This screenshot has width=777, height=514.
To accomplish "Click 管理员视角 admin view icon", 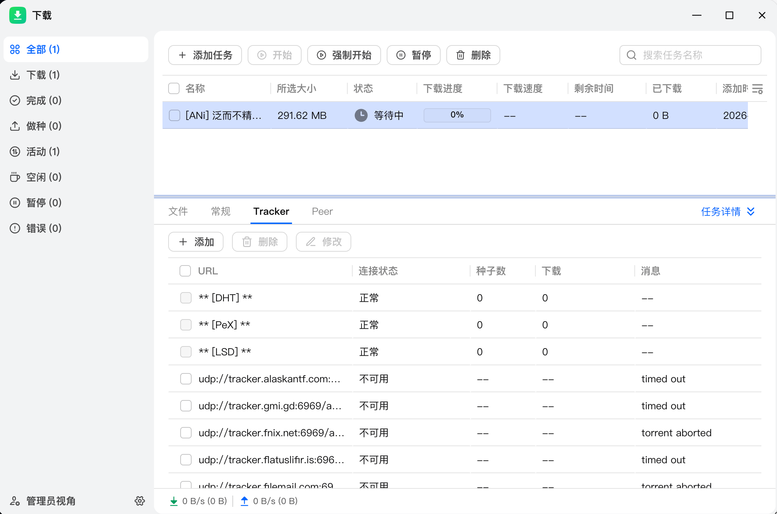I will pyautogui.click(x=15, y=501).
